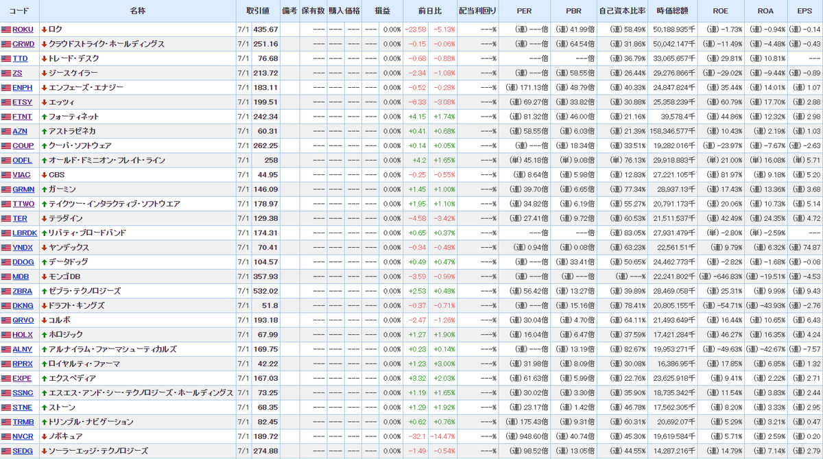Click the red down arrow beside ソーラーエッジ・テクノロジーズ
This screenshot has height=459, width=823.
click(x=45, y=451)
